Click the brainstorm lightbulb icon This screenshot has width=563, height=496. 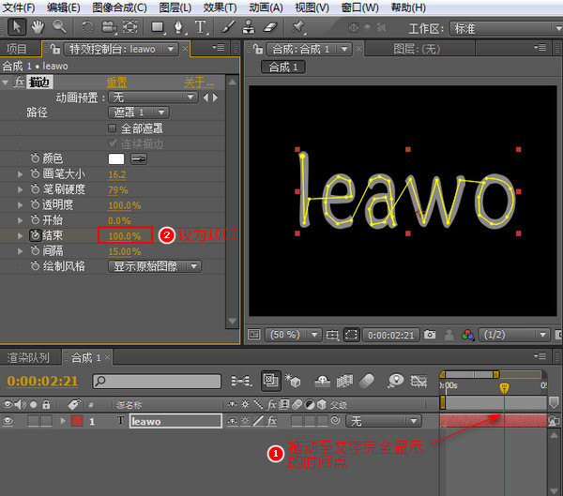coord(396,381)
